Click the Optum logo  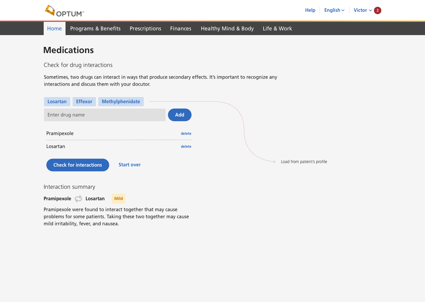point(64,11)
